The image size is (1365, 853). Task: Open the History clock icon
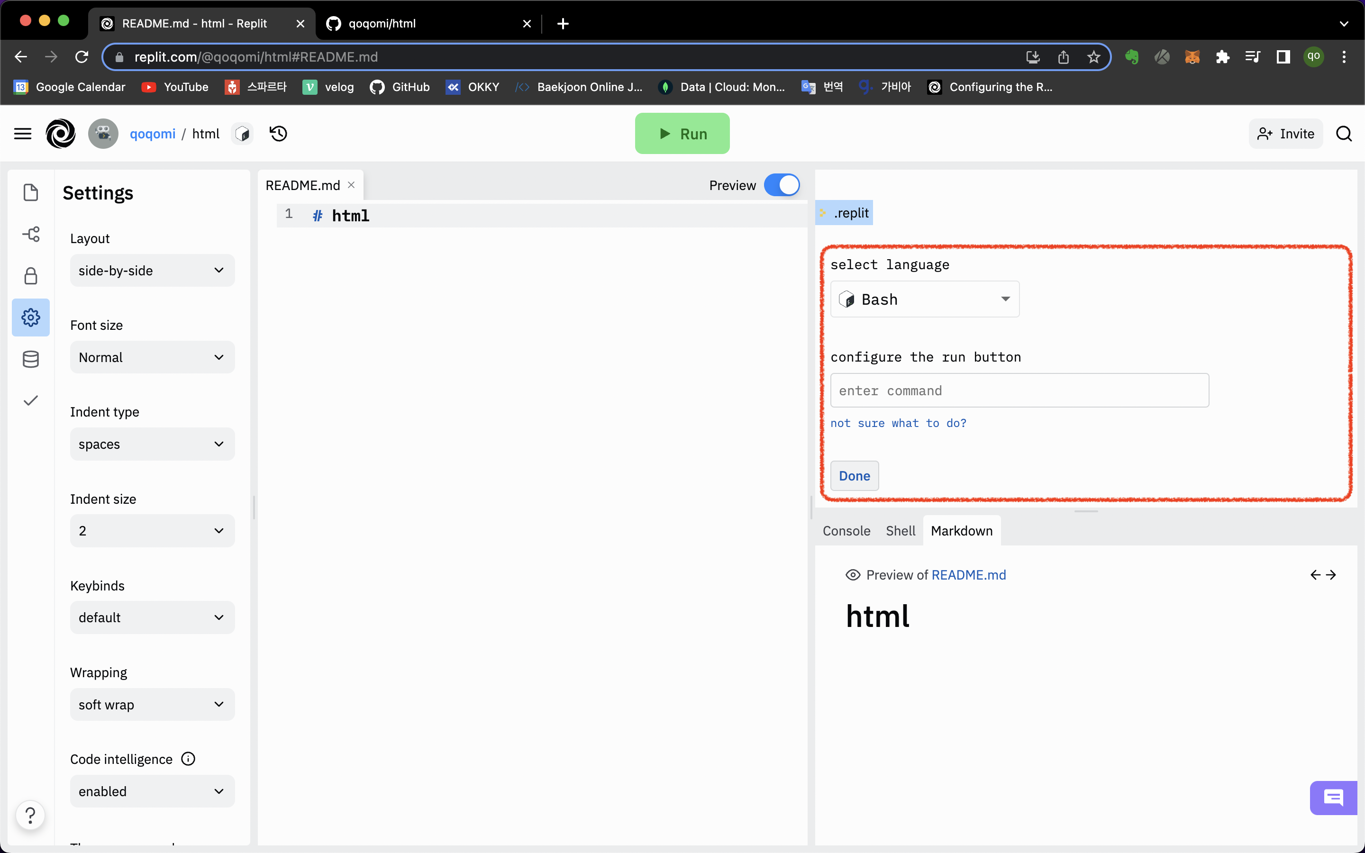pyautogui.click(x=278, y=134)
